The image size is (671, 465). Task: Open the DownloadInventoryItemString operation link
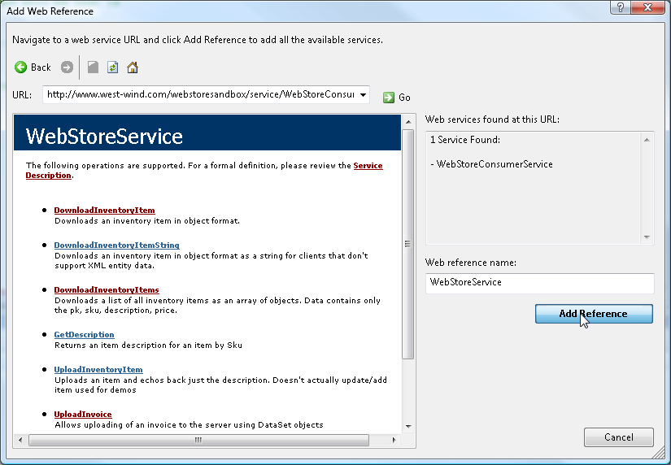[x=117, y=246]
